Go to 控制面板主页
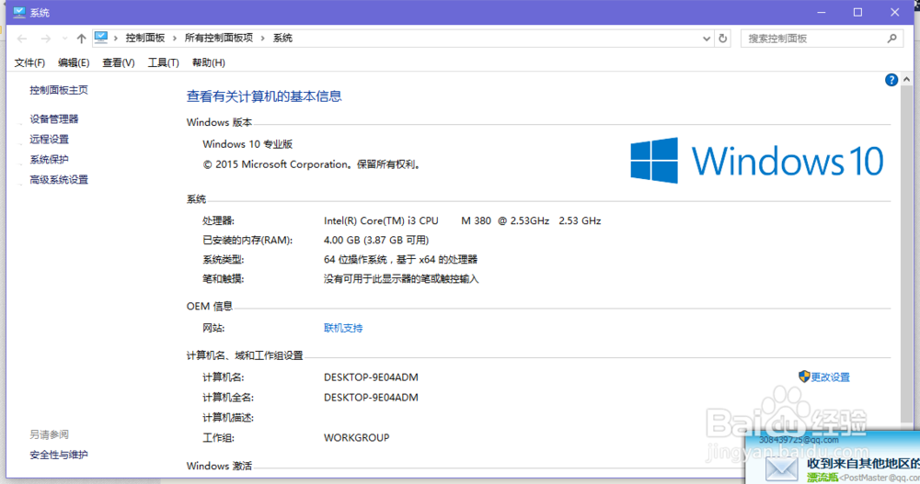Image resolution: width=920 pixels, height=484 pixels. point(59,90)
